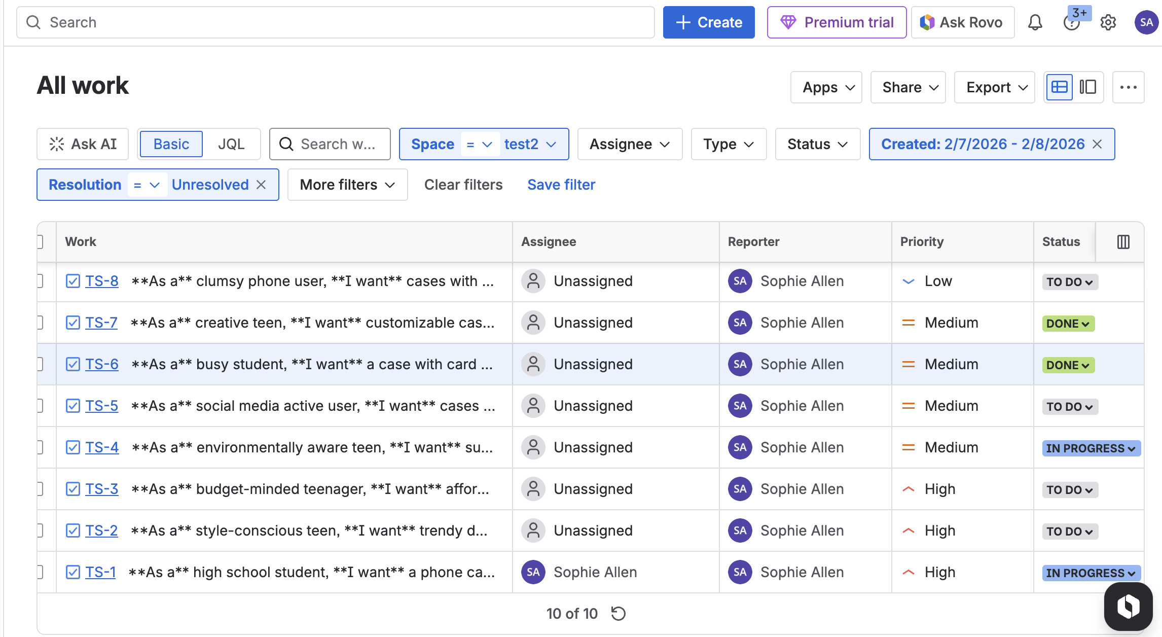Open the TS-4 IN PROGRESS status dropdown
1162x637 pixels.
pyautogui.click(x=1091, y=448)
